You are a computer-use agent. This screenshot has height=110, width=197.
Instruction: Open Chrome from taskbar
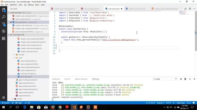[60, 107]
